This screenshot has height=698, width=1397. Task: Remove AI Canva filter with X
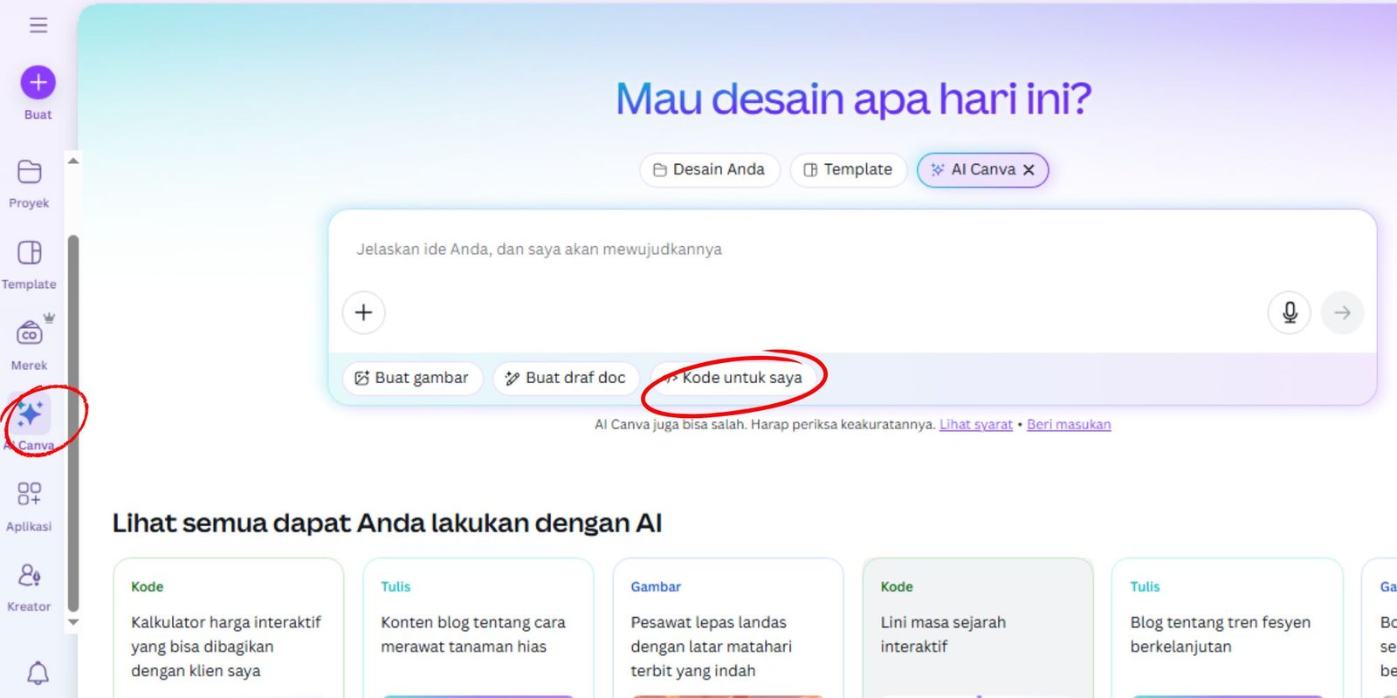pos(1029,170)
